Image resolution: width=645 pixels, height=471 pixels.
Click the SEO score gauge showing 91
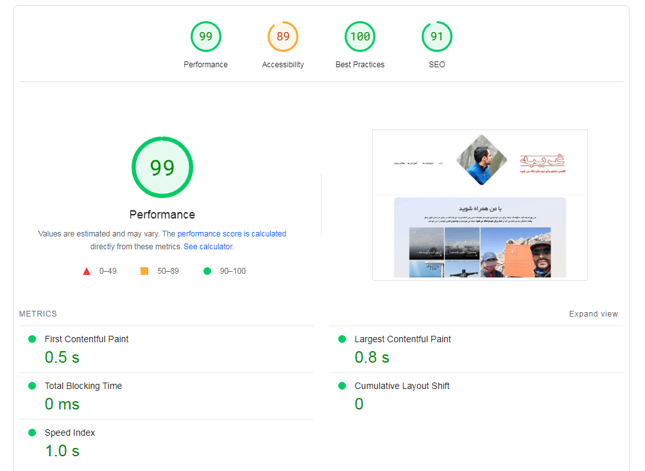coord(436,37)
